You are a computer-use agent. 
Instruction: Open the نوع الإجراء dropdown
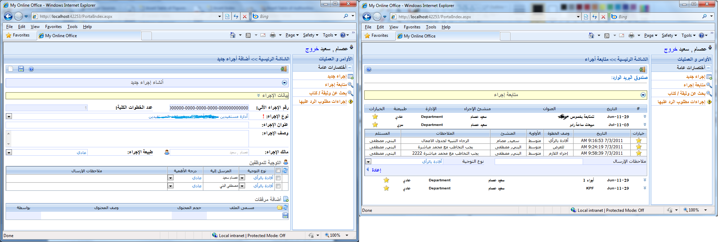coord(9,116)
